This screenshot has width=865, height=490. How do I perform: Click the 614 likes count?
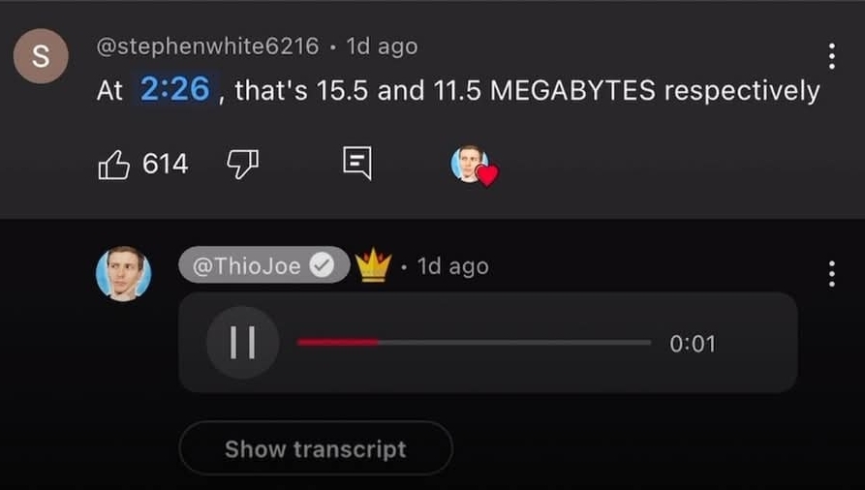coord(165,165)
